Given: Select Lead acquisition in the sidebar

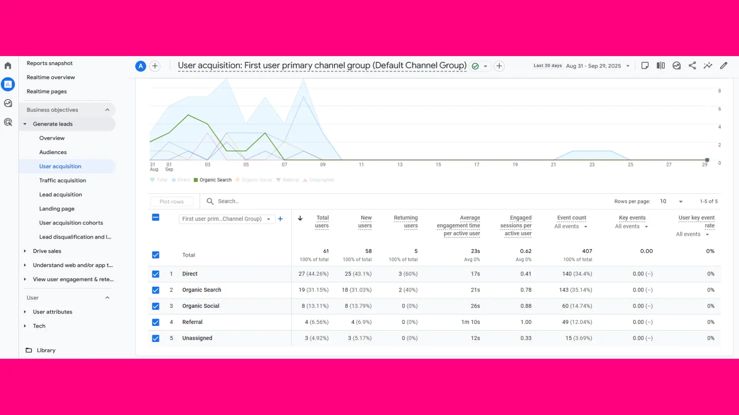Looking at the screenshot, I should 60,194.
